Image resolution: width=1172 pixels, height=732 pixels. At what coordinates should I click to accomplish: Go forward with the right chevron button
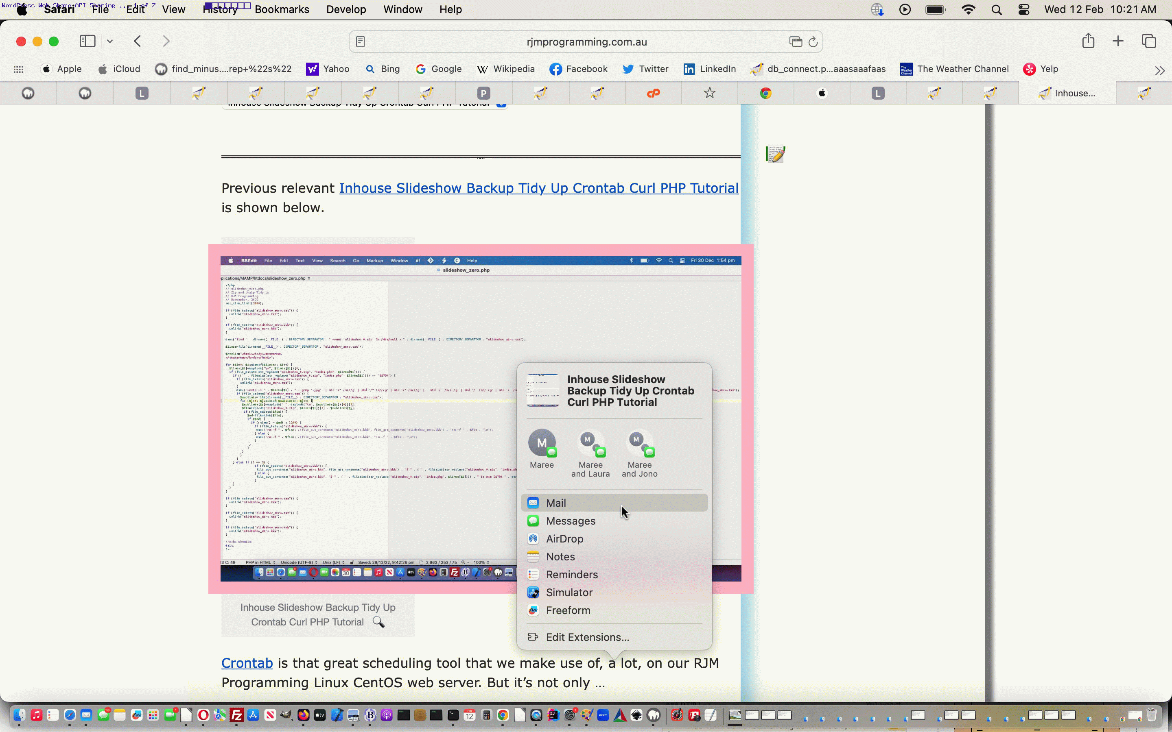166,41
